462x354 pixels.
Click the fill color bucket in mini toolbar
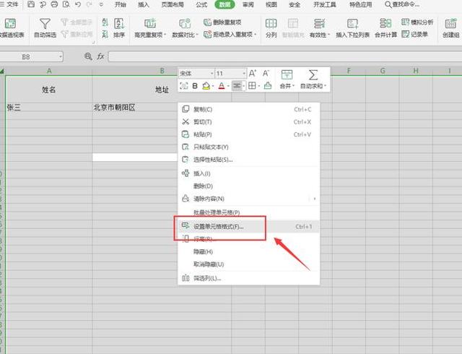pyautogui.click(x=206, y=86)
